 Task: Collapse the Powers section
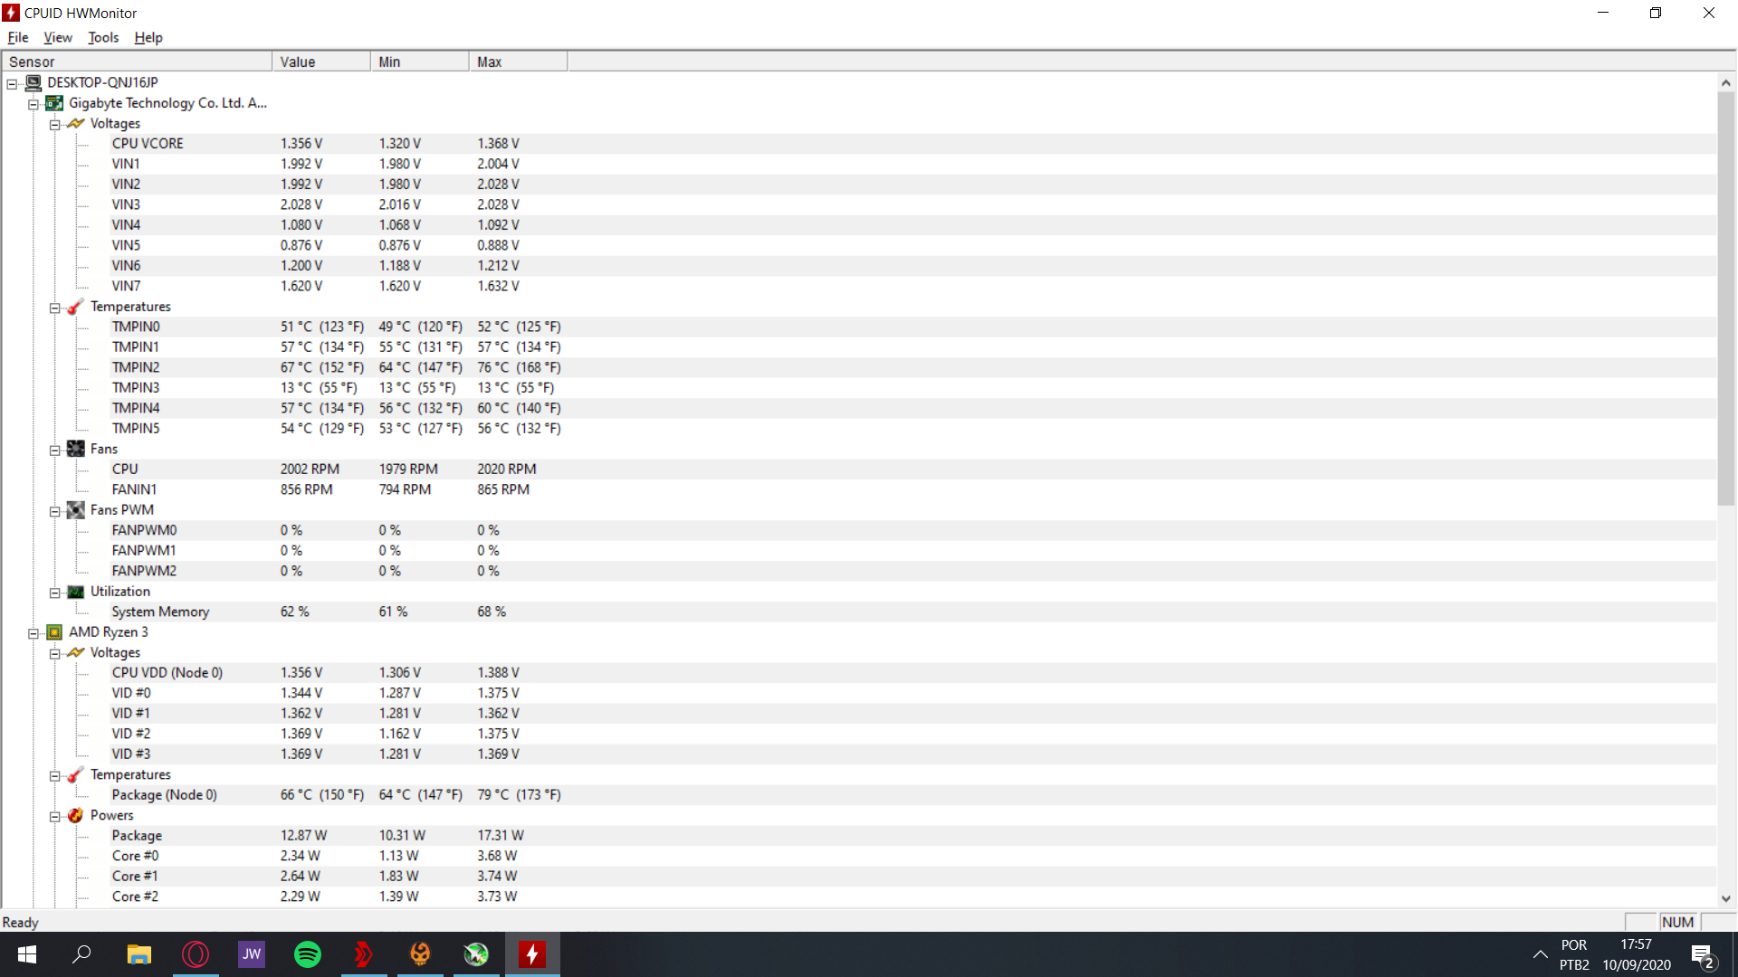point(55,816)
